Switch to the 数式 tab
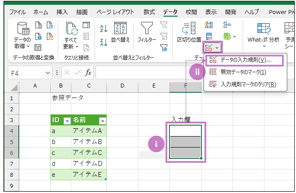The width and height of the screenshot is (296, 193). [x=149, y=12]
